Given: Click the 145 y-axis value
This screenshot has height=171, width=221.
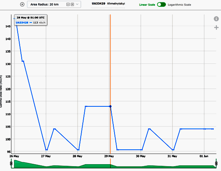Looking at the screenshot, I should [8, 26].
